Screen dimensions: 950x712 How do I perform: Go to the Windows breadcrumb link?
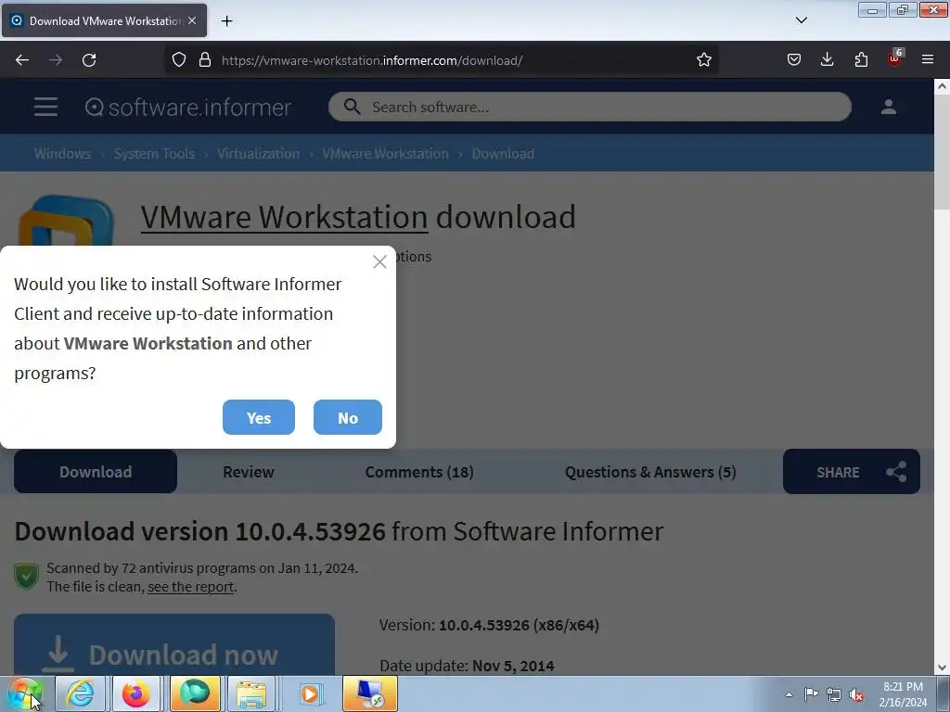[62, 154]
